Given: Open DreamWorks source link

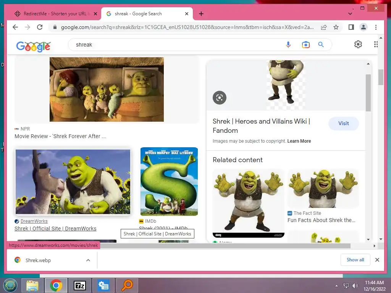Looking at the screenshot, I should tap(34, 221).
